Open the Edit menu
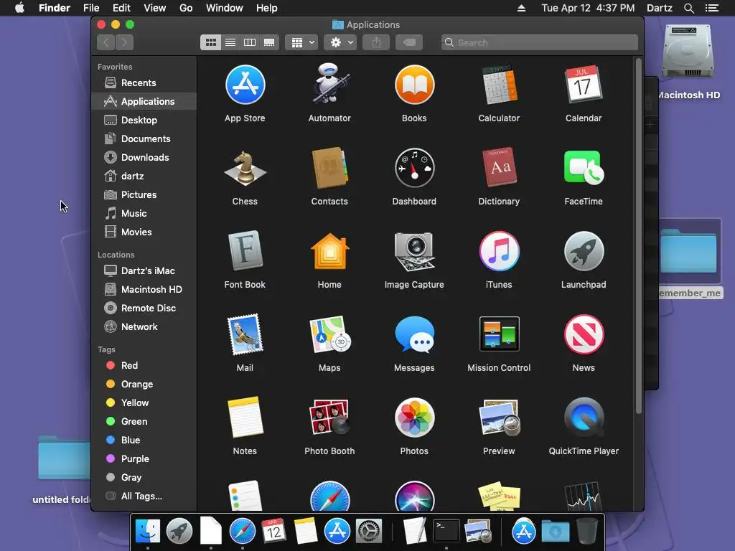The image size is (735, 551). (121, 8)
